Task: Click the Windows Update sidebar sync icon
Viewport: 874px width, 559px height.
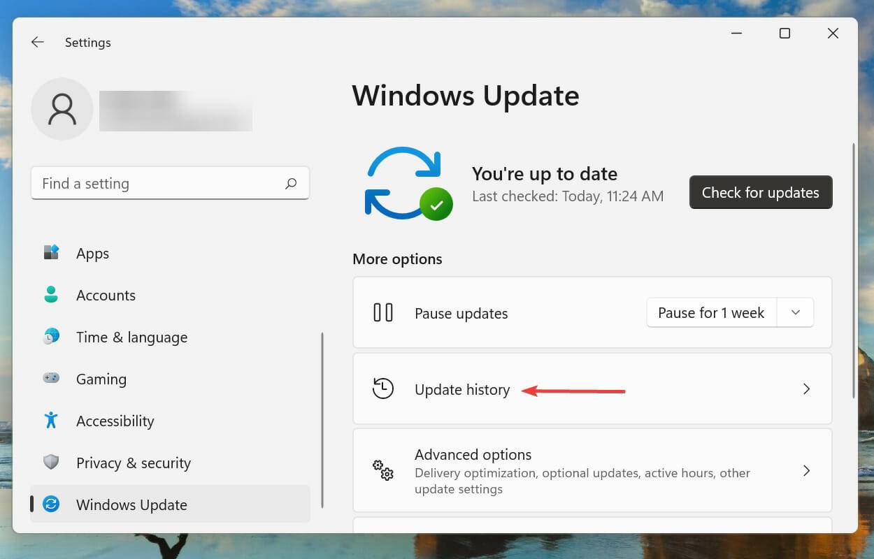Action: click(x=51, y=504)
